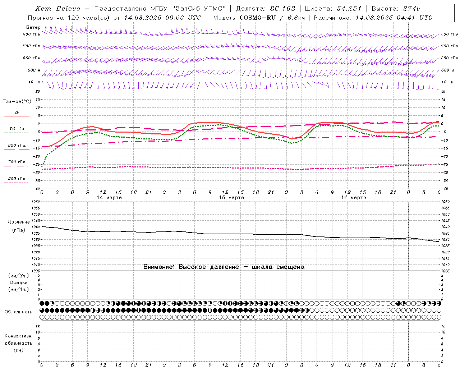Click the "16 марта" date label
The width and height of the screenshot is (460, 368).
pos(354,198)
